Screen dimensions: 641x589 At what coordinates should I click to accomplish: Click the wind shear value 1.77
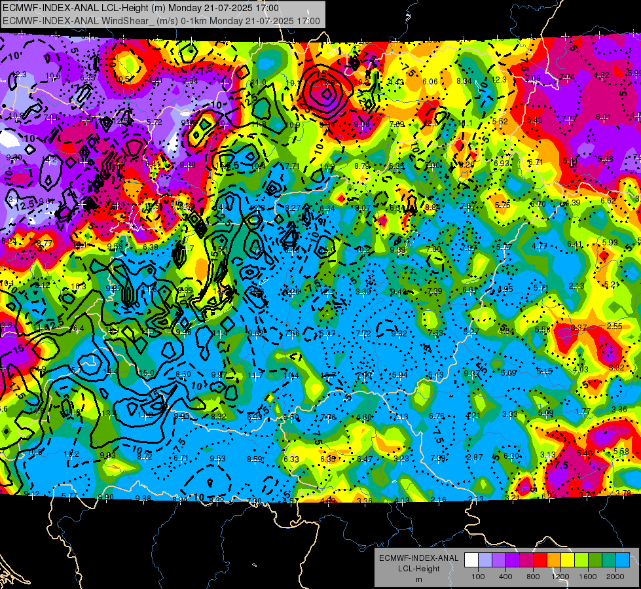583,412
